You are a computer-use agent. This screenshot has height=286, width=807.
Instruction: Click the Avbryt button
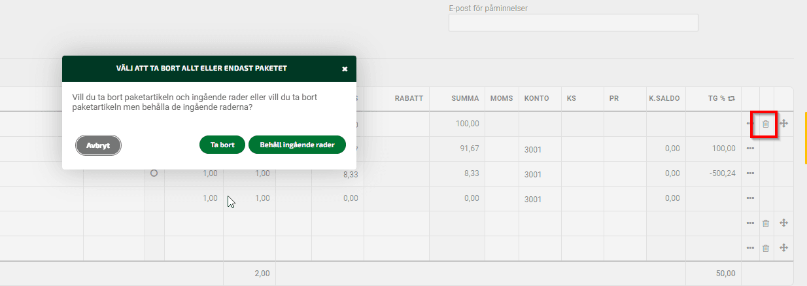pyautogui.click(x=99, y=145)
